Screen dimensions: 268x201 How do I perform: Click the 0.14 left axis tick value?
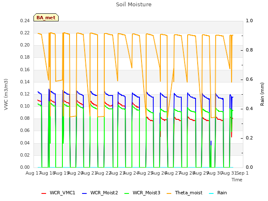click(25, 82)
